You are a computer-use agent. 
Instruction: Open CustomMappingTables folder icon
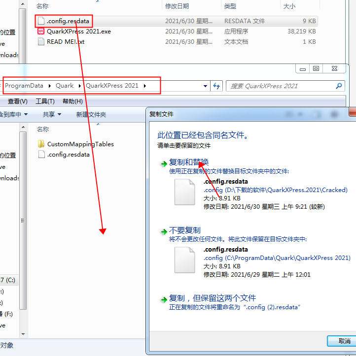(x=41, y=144)
